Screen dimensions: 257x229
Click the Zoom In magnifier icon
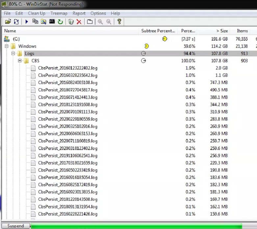pos(100,21)
